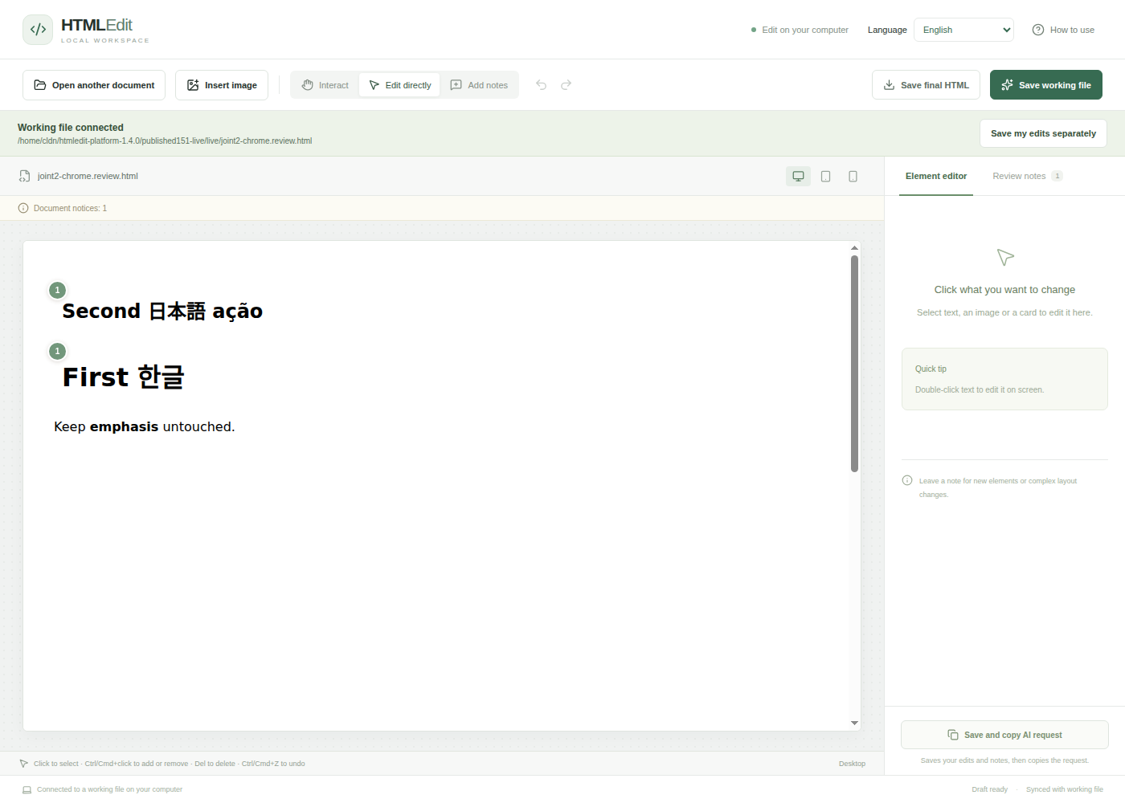Switch preview to mobile view
1125x803 pixels.
[x=853, y=176]
